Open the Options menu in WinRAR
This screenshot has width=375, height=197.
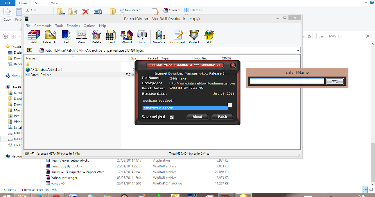coord(89,26)
